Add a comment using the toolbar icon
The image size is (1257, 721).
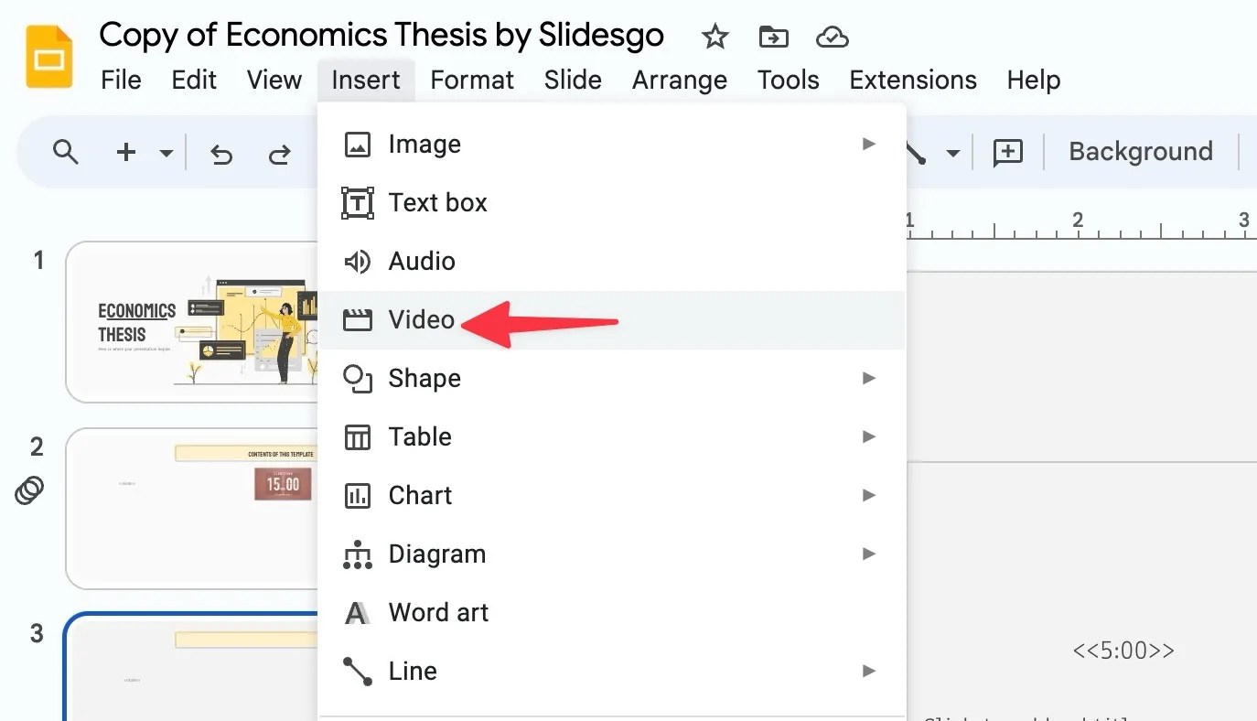(x=1007, y=153)
